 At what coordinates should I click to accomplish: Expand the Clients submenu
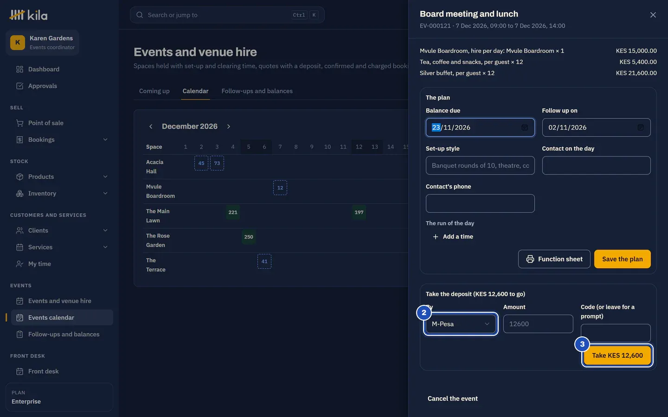(105, 230)
